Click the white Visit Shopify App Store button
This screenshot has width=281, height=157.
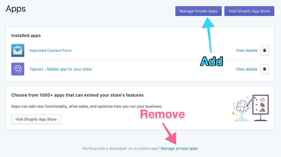tap(36, 119)
